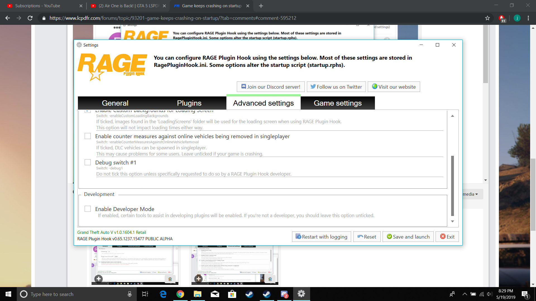
Task: Show hidden system tray icons chevron
Action: click(x=465, y=294)
